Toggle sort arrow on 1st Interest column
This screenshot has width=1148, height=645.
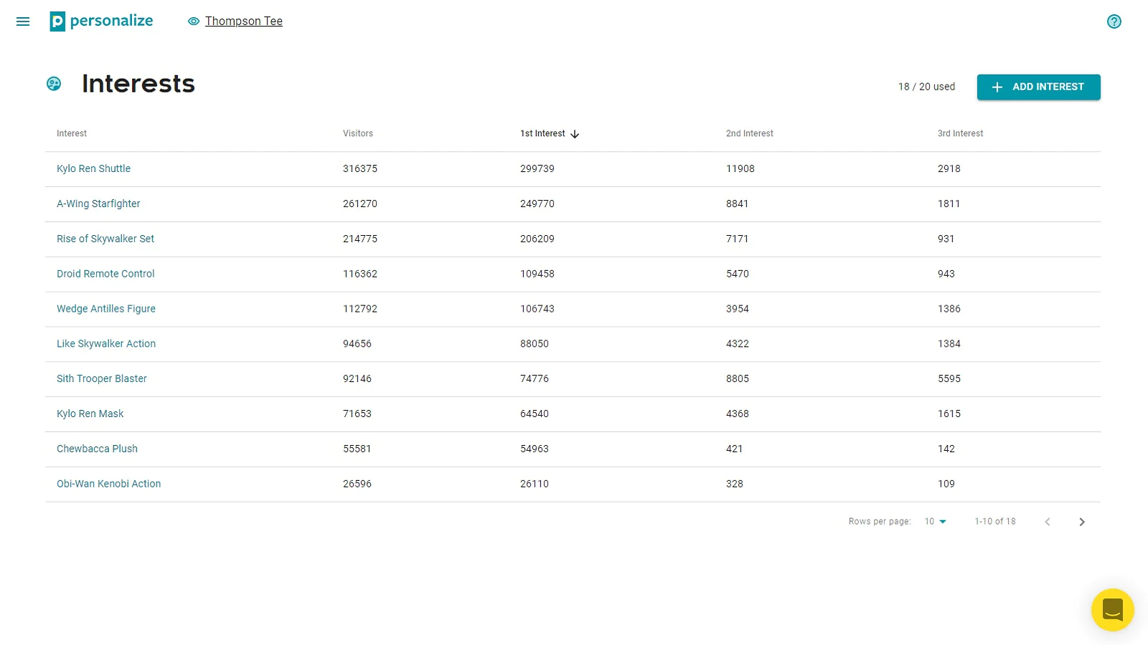click(575, 134)
